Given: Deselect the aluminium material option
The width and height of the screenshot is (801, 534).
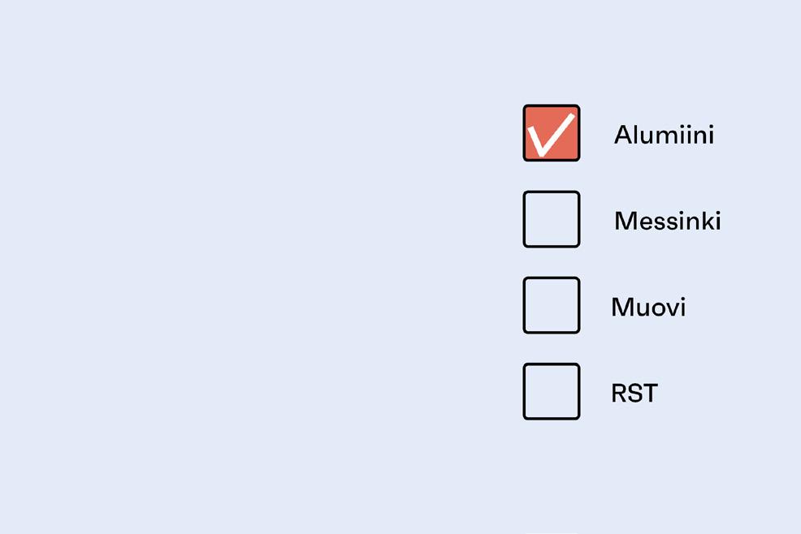Looking at the screenshot, I should (551, 133).
